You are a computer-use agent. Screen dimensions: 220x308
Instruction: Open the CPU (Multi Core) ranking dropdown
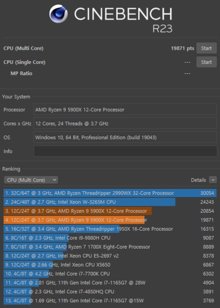pyautogui.click(x=31, y=180)
